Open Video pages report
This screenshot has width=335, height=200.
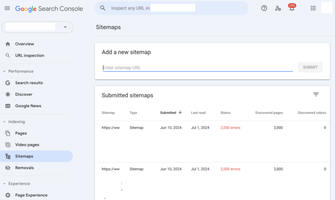[27, 145]
